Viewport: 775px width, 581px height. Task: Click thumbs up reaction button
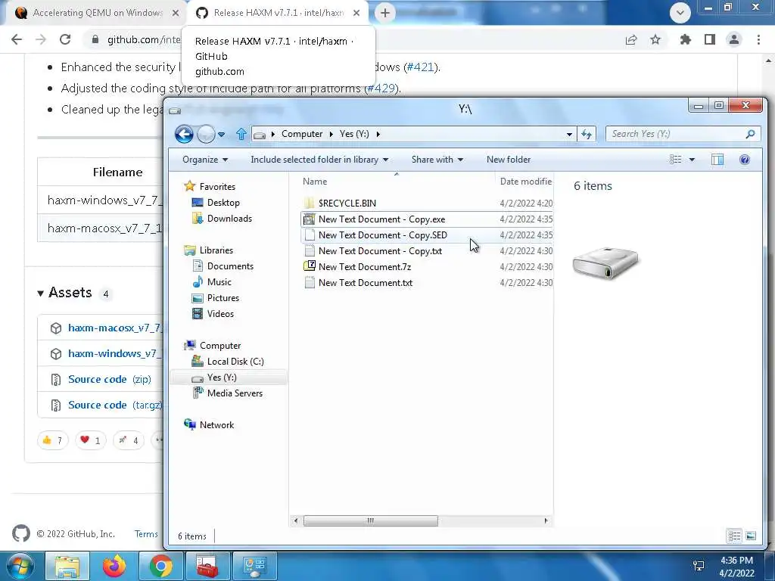click(x=52, y=440)
